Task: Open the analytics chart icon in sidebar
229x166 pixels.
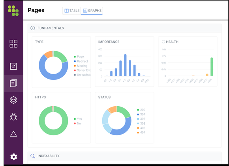Action: tap(13, 66)
